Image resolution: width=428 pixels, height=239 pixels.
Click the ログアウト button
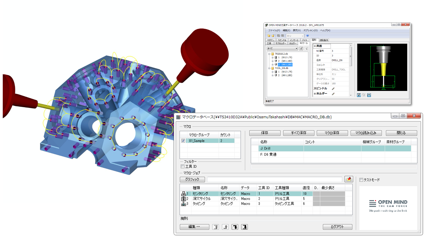pos(337,227)
